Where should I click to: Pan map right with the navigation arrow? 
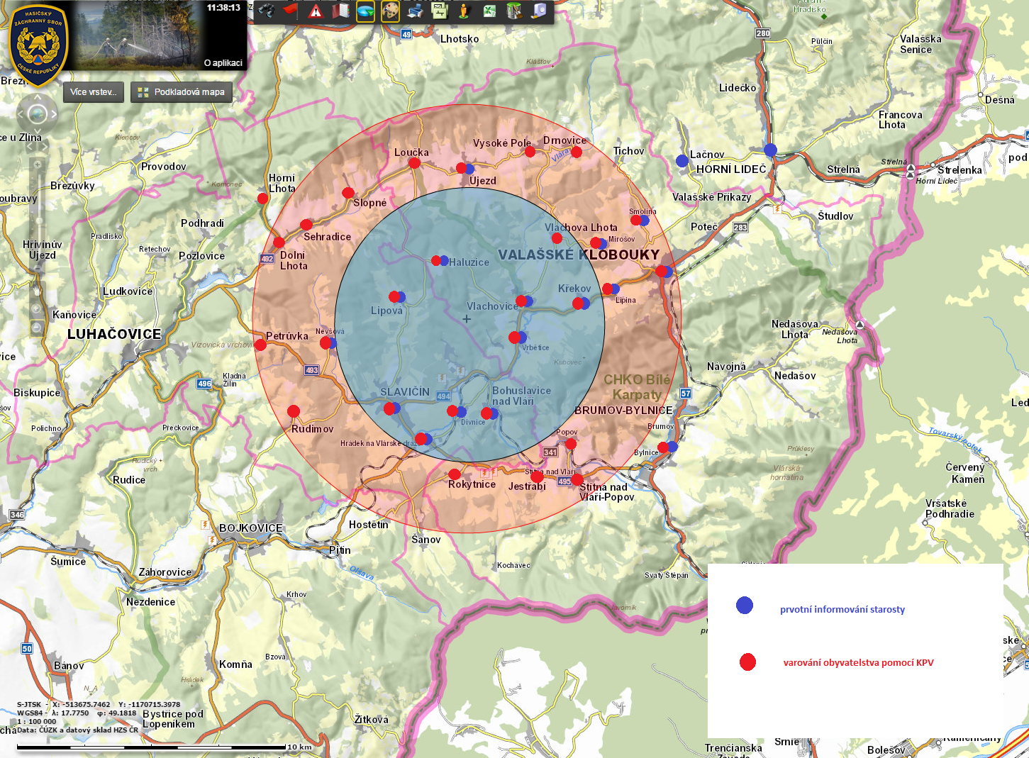click(54, 113)
